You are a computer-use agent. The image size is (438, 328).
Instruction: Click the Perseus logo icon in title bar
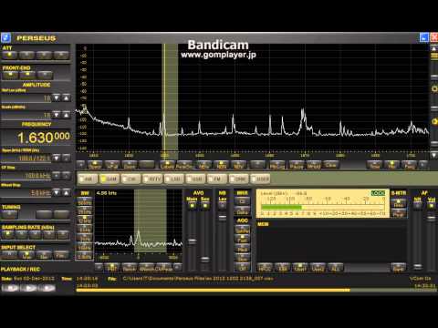pos(5,37)
